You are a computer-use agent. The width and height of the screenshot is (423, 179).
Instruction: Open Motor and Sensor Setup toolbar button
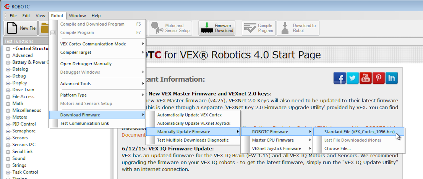[x=170, y=28]
